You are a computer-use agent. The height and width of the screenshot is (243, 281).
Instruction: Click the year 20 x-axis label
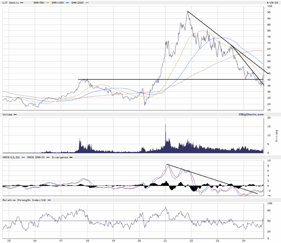[x=139, y=240]
